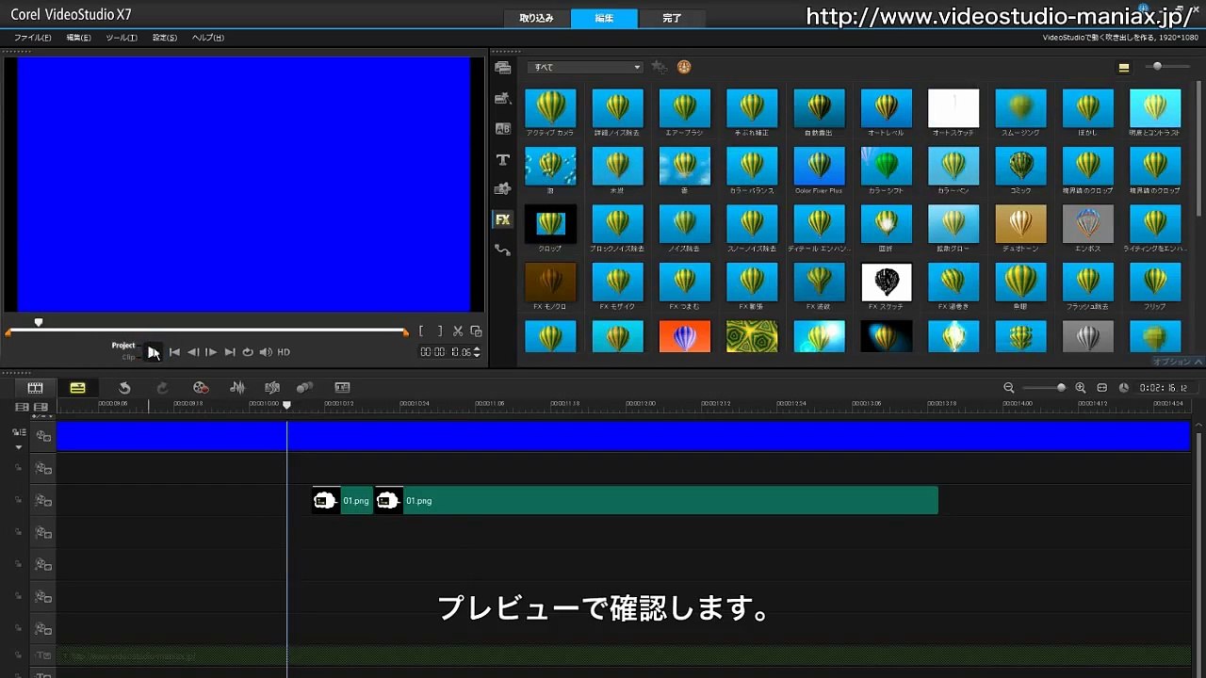Viewport: 1206px width, 678px height.
Task: Select Project playback mode
Action: pyautogui.click(x=123, y=346)
